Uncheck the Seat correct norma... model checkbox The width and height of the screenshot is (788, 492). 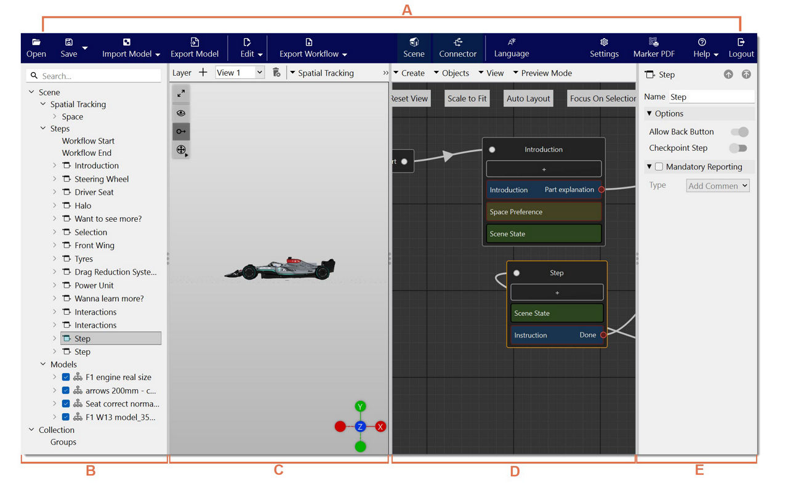tap(66, 404)
